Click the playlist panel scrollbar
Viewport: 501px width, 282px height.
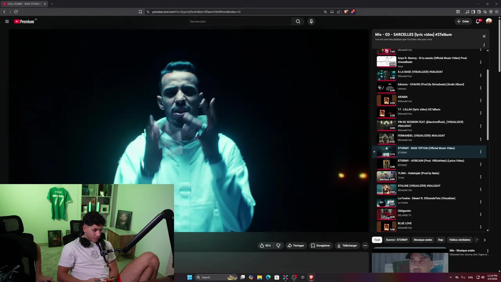point(488,105)
